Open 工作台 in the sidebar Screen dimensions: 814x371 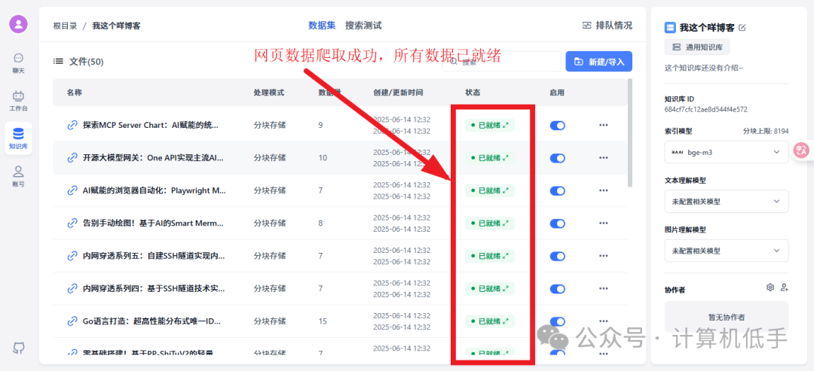coord(19,101)
